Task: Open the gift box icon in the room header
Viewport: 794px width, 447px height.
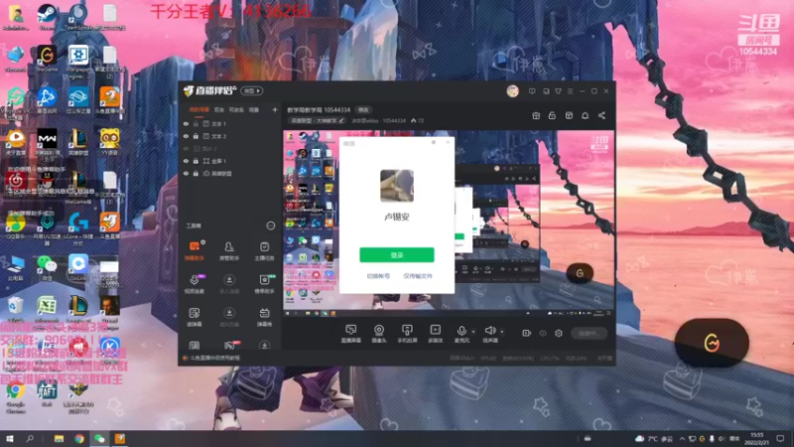Action: [536, 115]
